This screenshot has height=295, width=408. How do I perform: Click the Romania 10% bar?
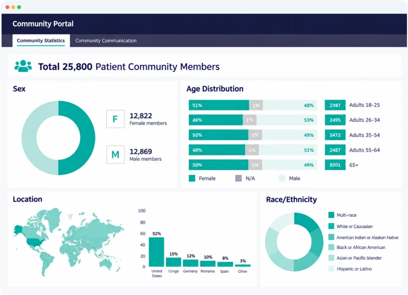point(208,264)
